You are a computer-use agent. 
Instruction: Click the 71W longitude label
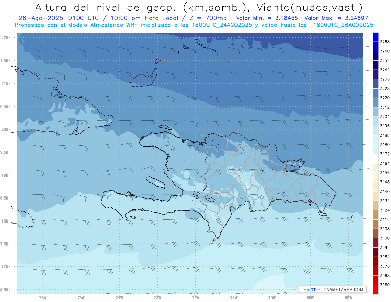[x=234, y=297]
